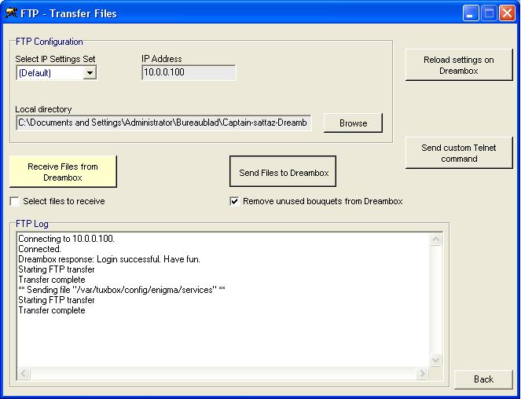Image resolution: width=521 pixels, height=399 pixels.
Task: Click log line "Connecting to 10.0.0.100."
Action: coord(67,239)
